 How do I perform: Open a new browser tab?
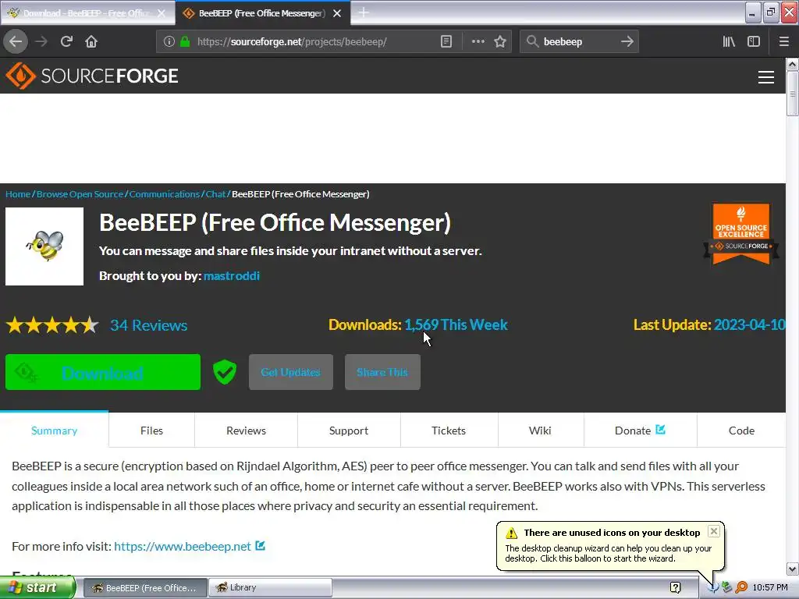tap(364, 12)
